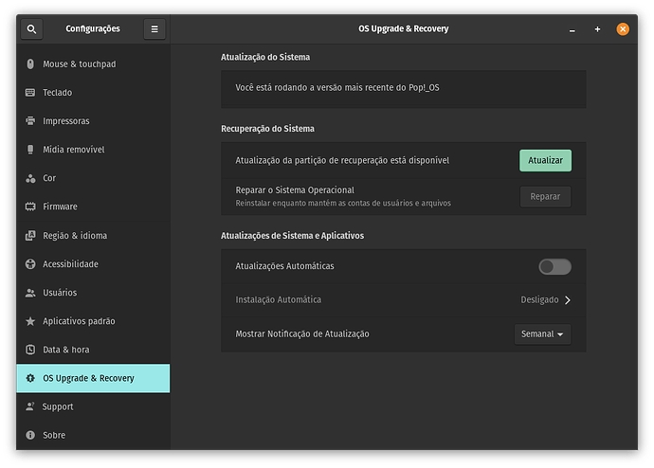
Task: Enable Atualizações Automáticas switch
Action: pos(554,267)
